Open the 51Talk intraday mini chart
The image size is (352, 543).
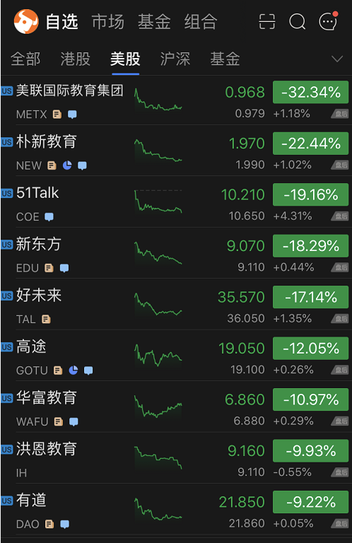pyautogui.click(x=158, y=202)
